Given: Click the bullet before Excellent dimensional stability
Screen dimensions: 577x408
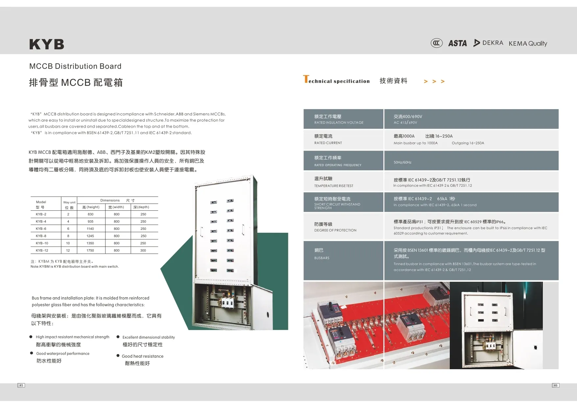Looking at the screenshot, I should 118,337.
